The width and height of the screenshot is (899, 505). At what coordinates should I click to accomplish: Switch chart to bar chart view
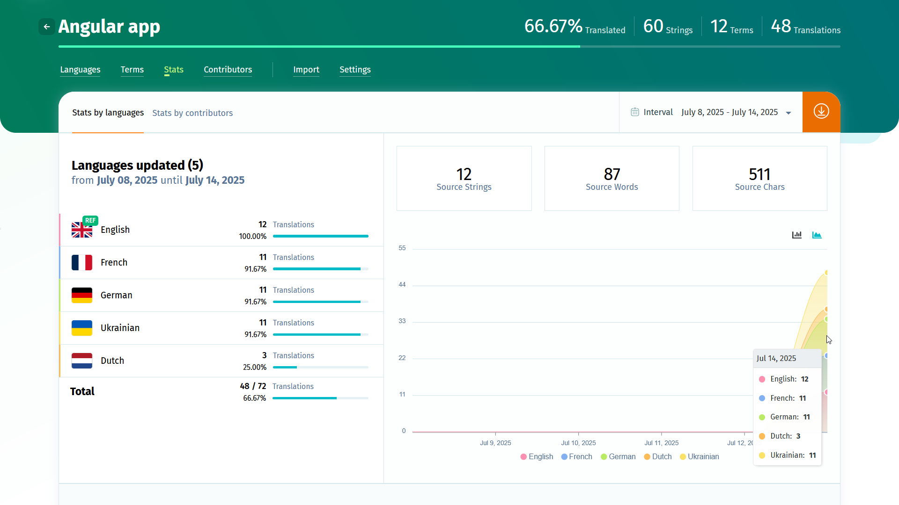coord(797,235)
